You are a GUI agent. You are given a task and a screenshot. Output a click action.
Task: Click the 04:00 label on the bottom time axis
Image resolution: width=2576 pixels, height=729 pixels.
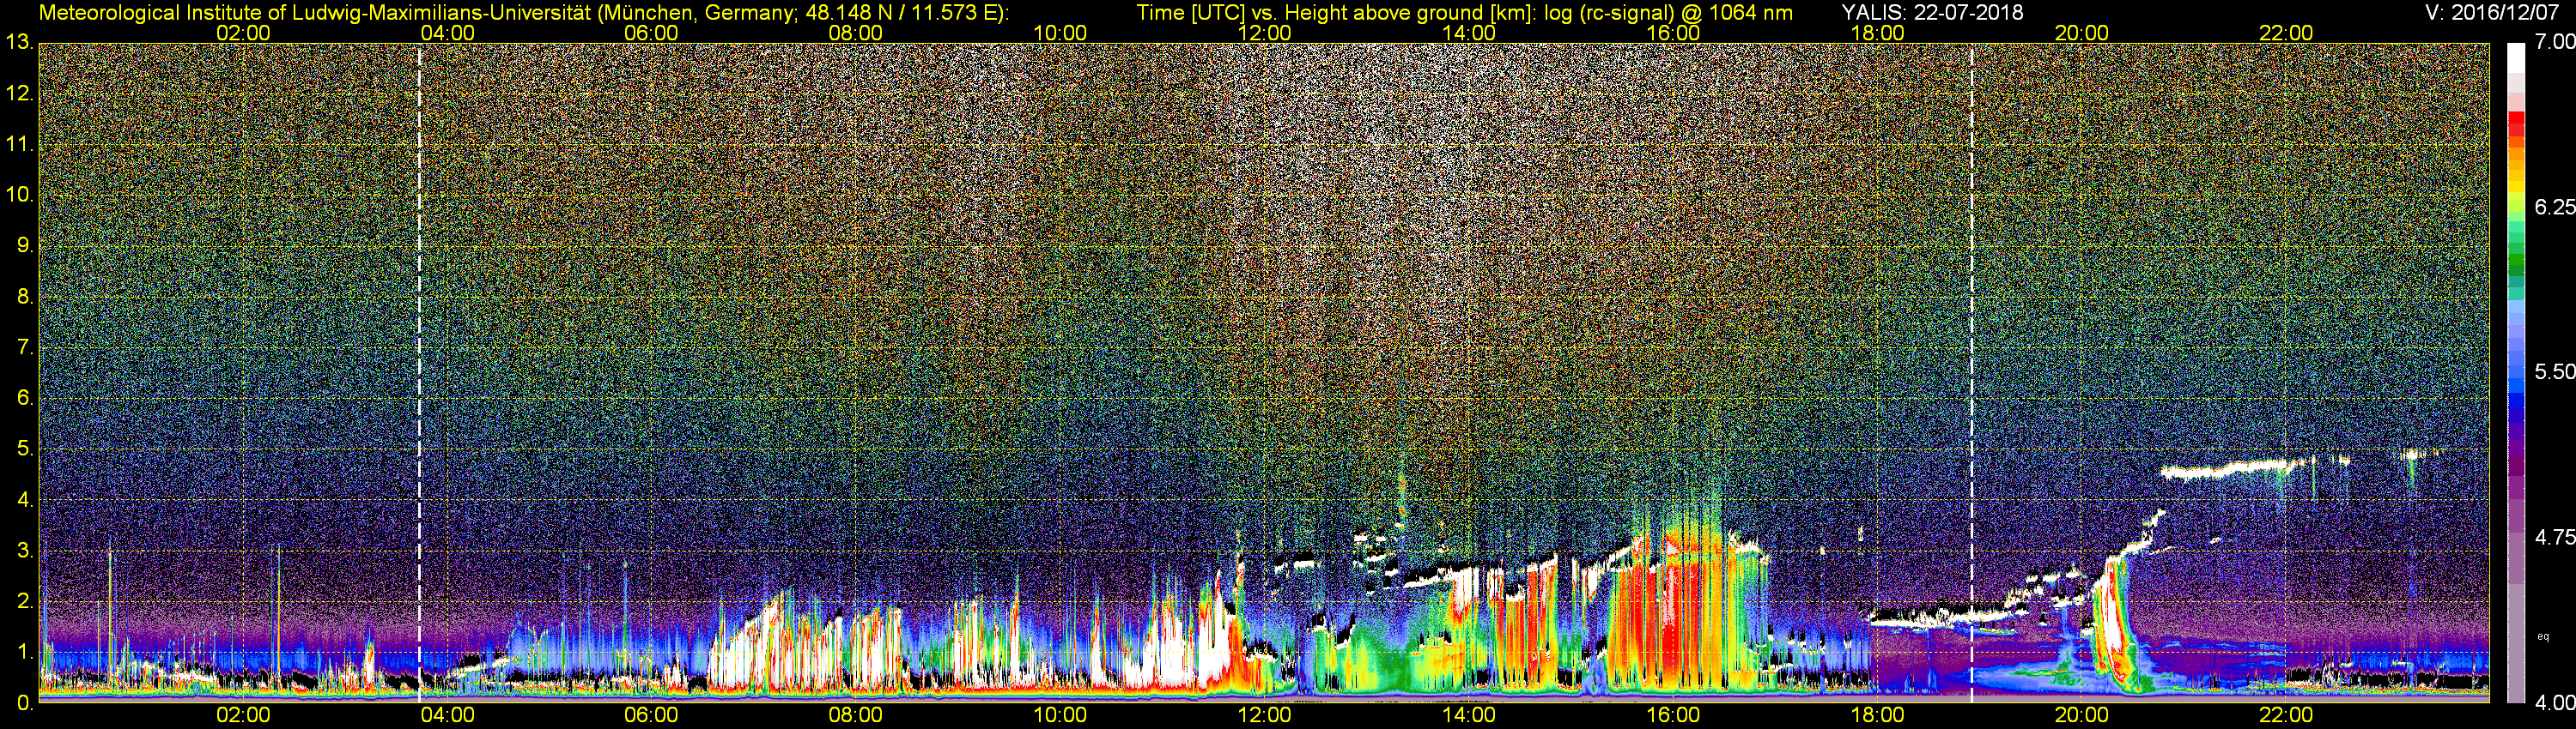pos(447,715)
